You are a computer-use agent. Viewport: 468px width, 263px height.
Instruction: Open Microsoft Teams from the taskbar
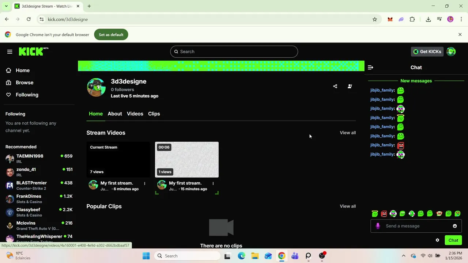click(x=295, y=256)
